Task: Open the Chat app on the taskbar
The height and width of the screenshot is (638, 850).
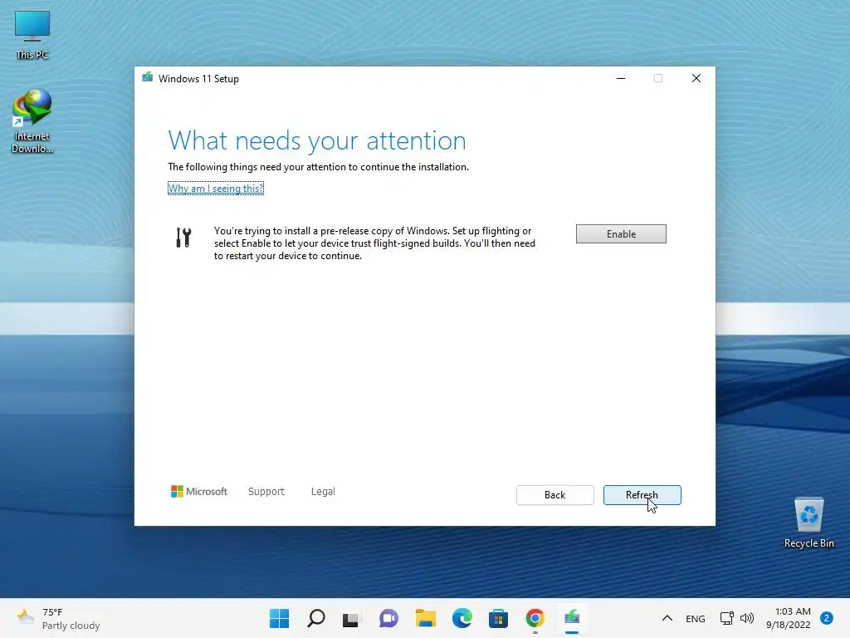Action: point(388,618)
